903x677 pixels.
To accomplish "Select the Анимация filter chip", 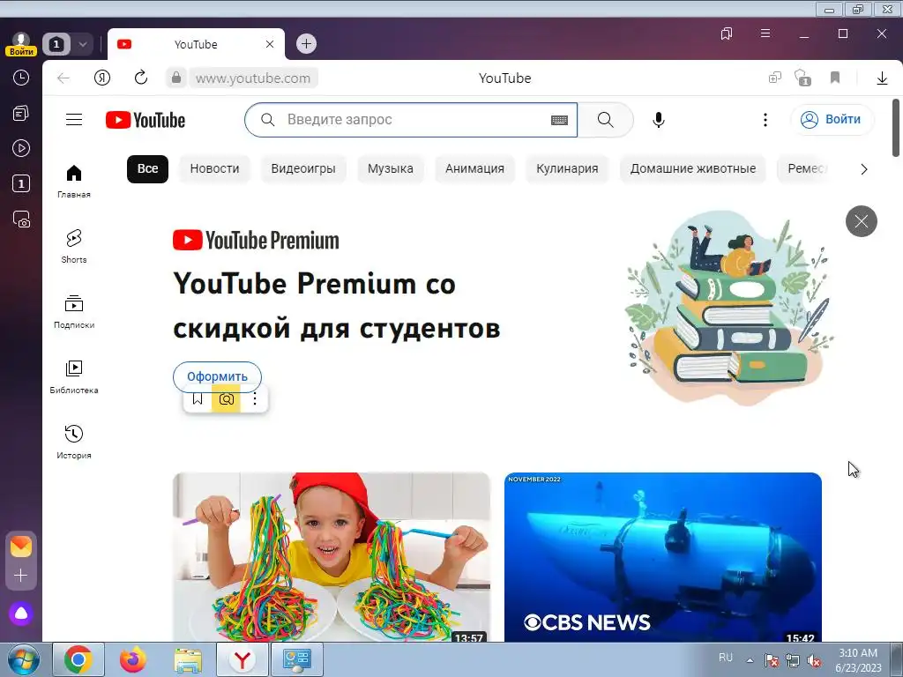I will [x=474, y=168].
